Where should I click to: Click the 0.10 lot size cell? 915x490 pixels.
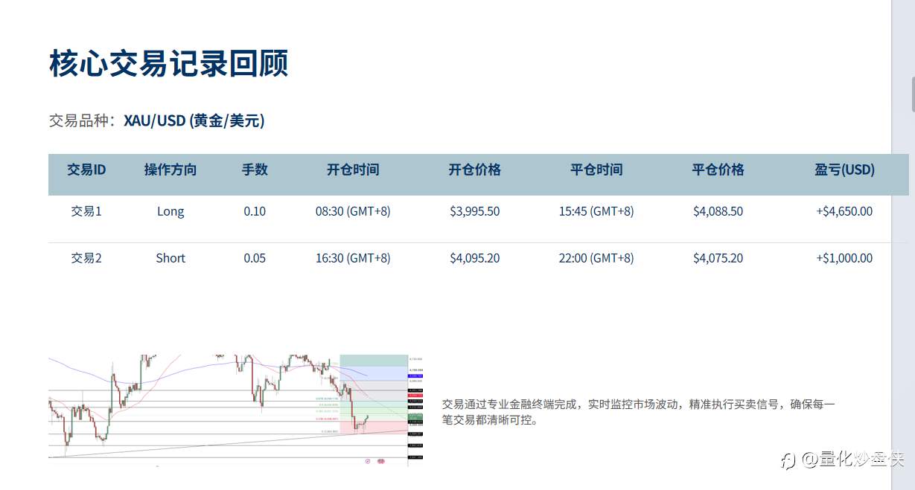tap(255, 211)
